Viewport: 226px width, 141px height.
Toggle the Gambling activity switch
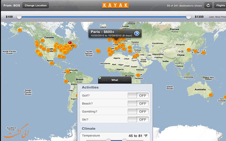138,112
